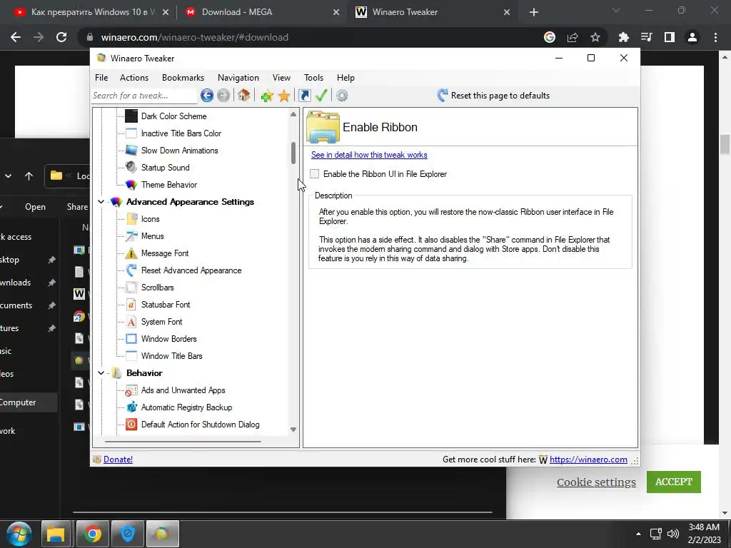
Task: Select Reset Advanced Appearance item
Action: (x=191, y=270)
